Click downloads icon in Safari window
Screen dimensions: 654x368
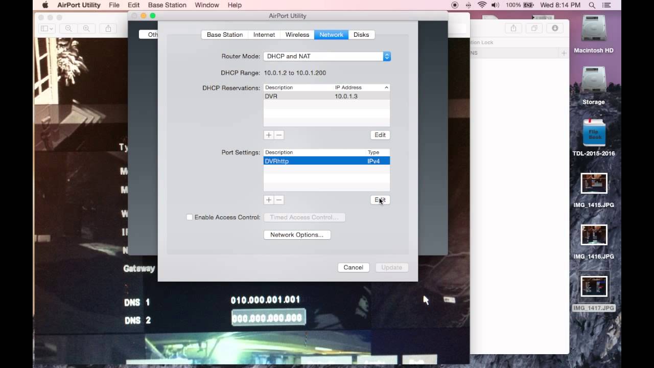pyautogui.click(x=555, y=28)
